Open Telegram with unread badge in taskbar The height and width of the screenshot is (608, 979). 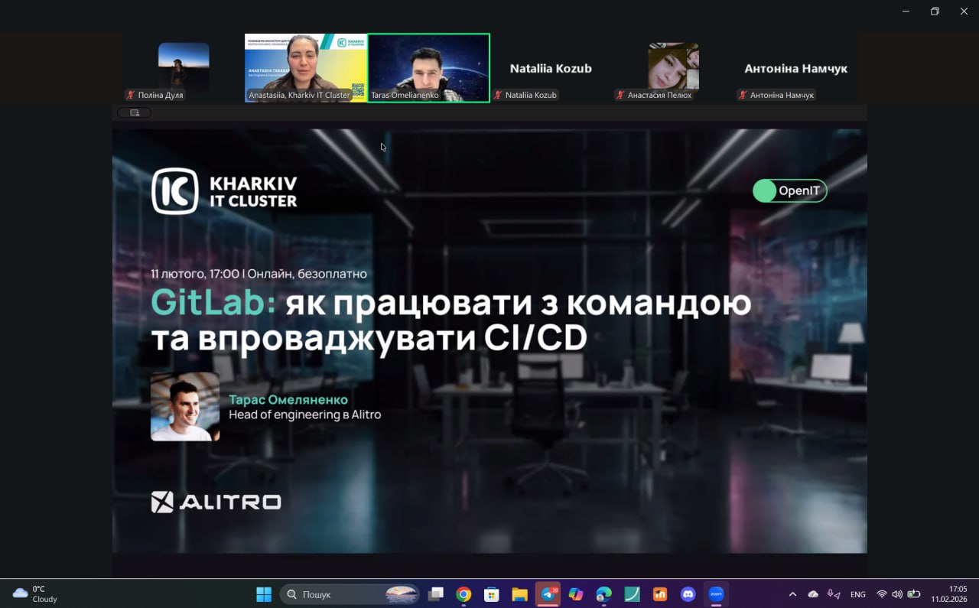coord(548,594)
